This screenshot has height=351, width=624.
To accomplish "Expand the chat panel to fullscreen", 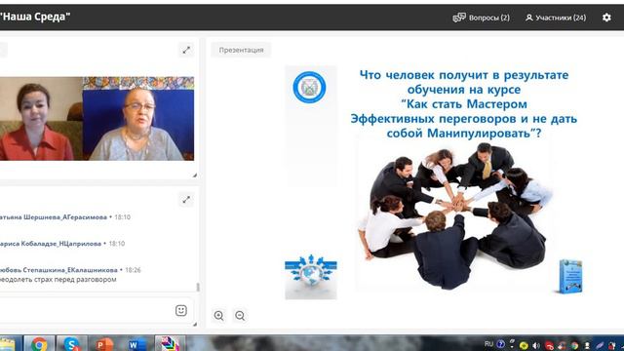I will point(186,200).
